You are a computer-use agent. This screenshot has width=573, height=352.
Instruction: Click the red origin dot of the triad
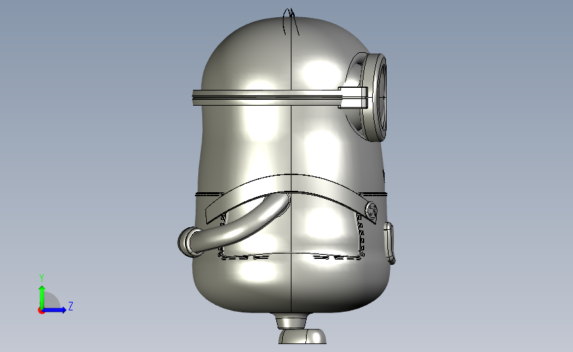pyautogui.click(x=41, y=311)
